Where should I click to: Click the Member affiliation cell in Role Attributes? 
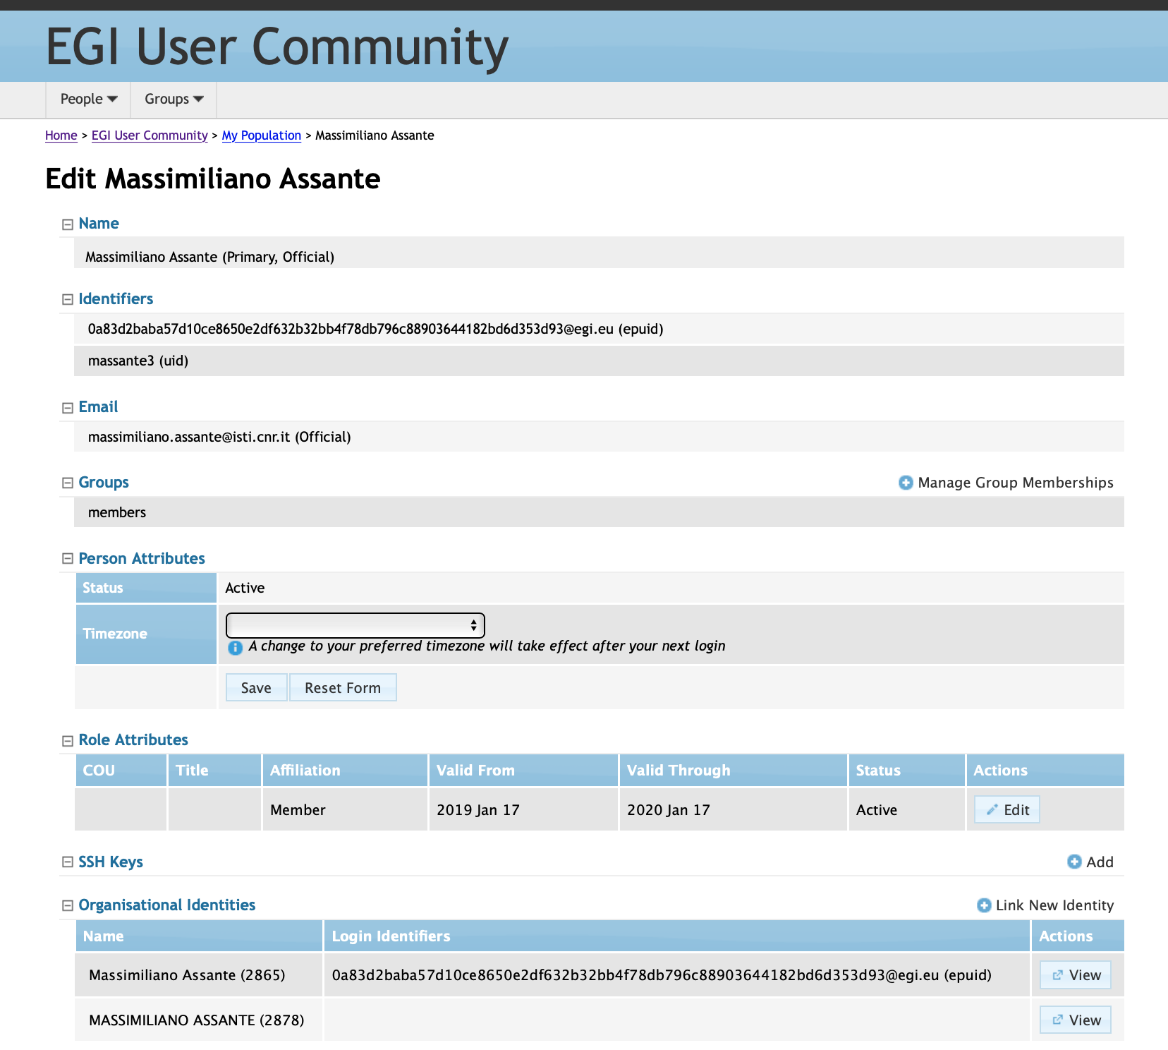coord(345,809)
